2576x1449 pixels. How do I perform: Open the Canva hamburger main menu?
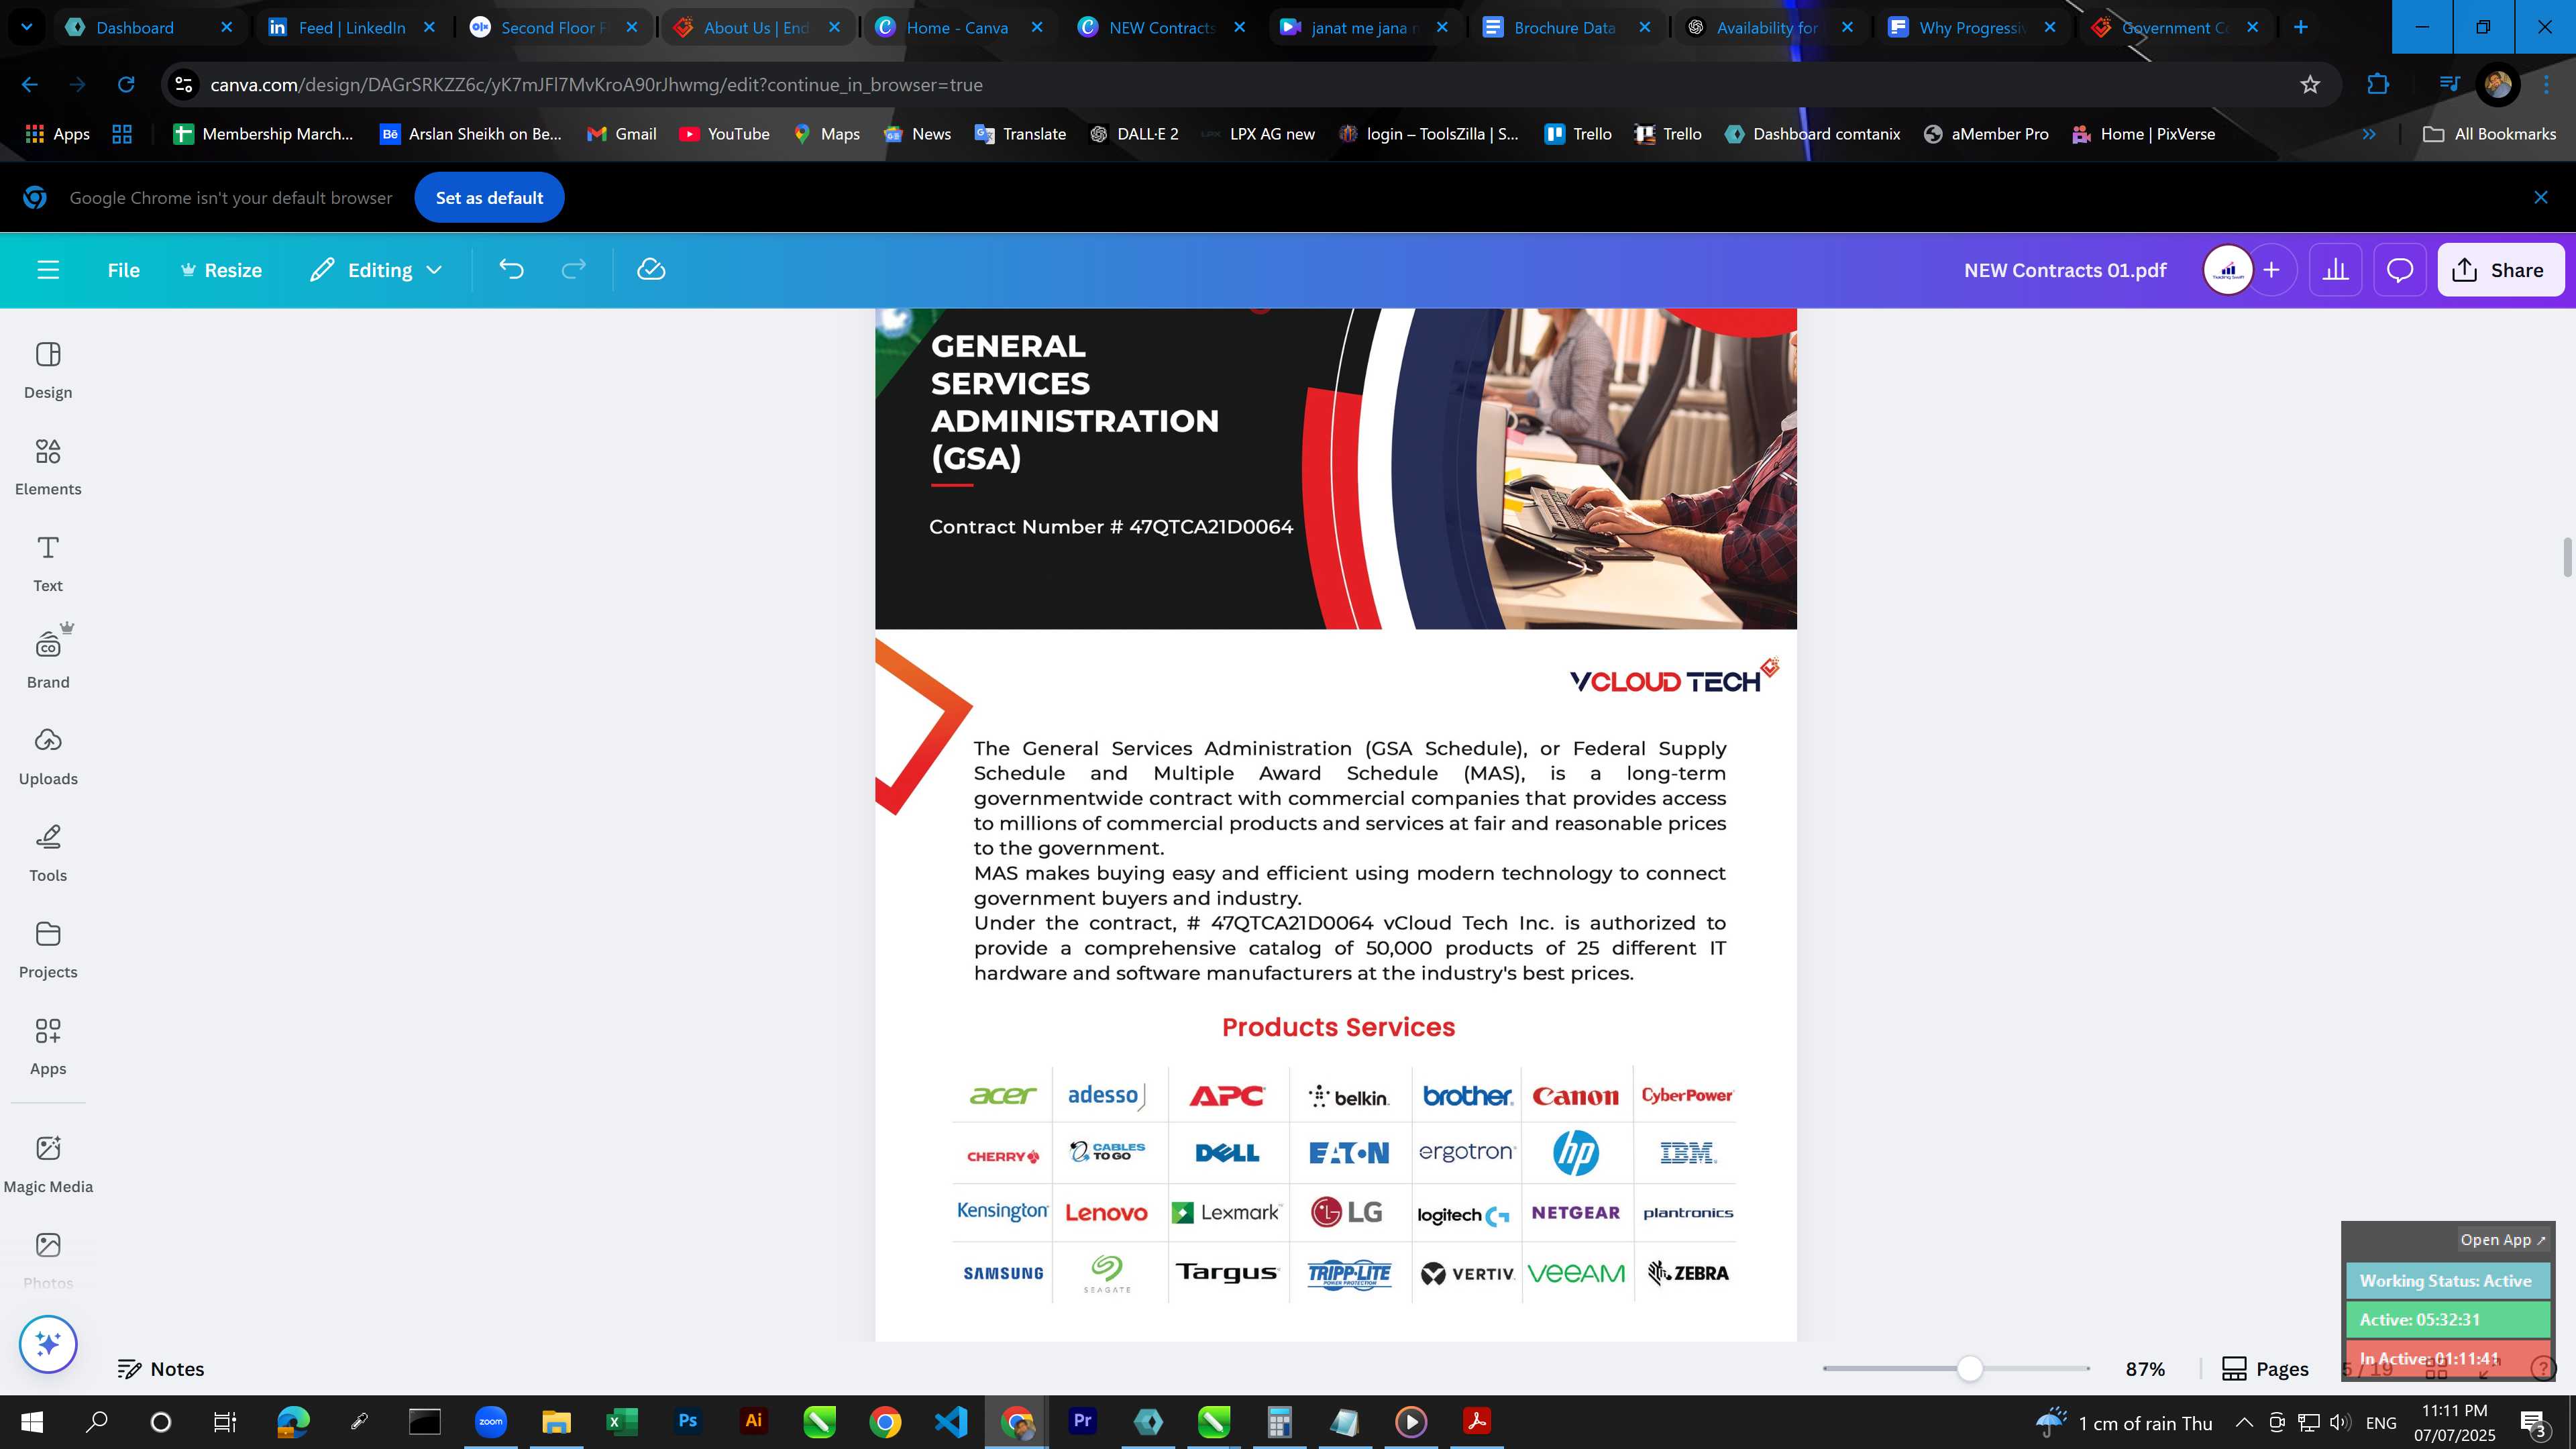point(48,270)
